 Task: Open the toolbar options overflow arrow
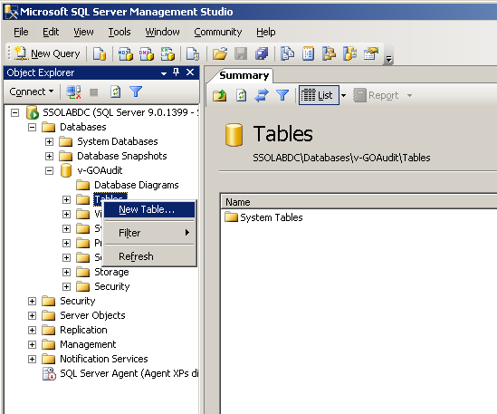click(389, 59)
